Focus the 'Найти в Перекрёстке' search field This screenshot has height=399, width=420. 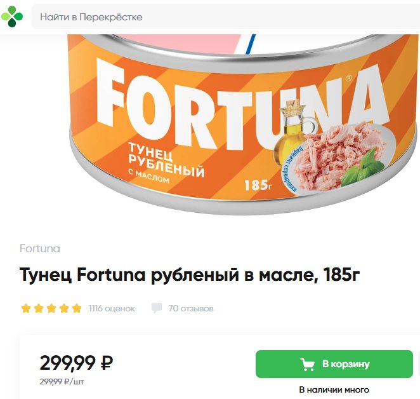[226, 17]
